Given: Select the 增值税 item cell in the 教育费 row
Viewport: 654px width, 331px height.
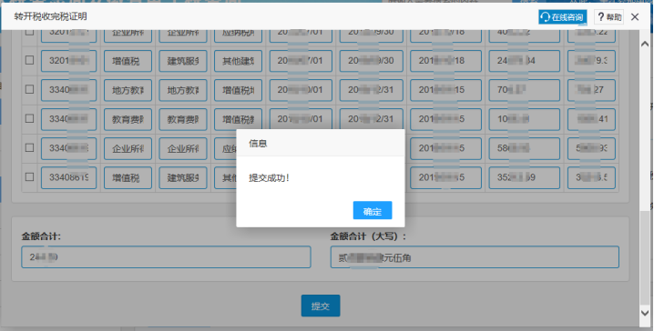Looking at the screenshot, I should coord(238,119).
